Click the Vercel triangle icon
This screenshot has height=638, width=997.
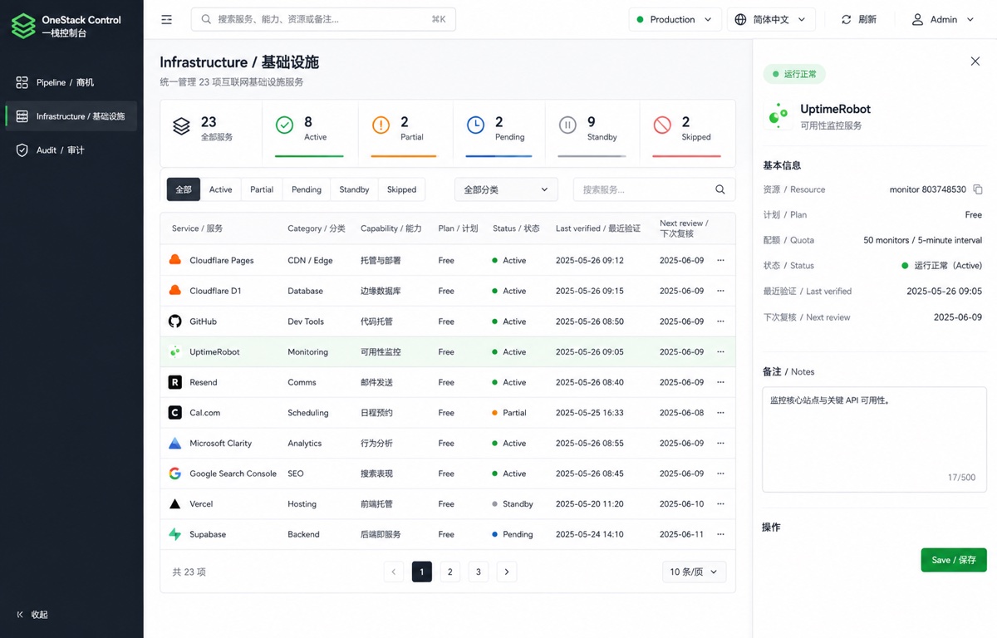(175, 504)
